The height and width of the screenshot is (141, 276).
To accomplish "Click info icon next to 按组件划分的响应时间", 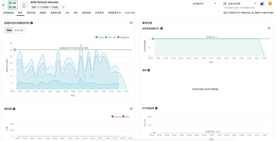I will click(x=31, y=23).
